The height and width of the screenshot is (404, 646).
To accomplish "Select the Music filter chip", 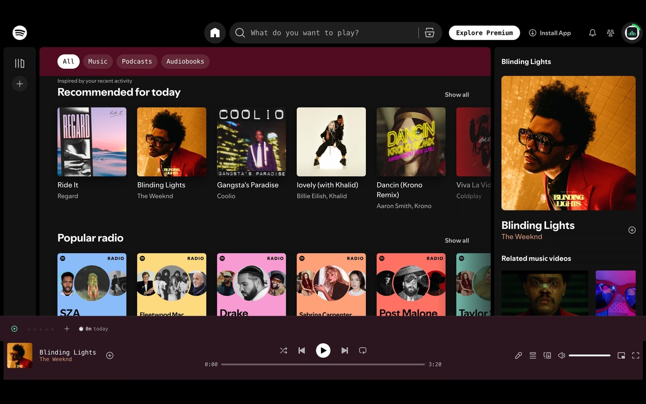I will click(98, 62).
